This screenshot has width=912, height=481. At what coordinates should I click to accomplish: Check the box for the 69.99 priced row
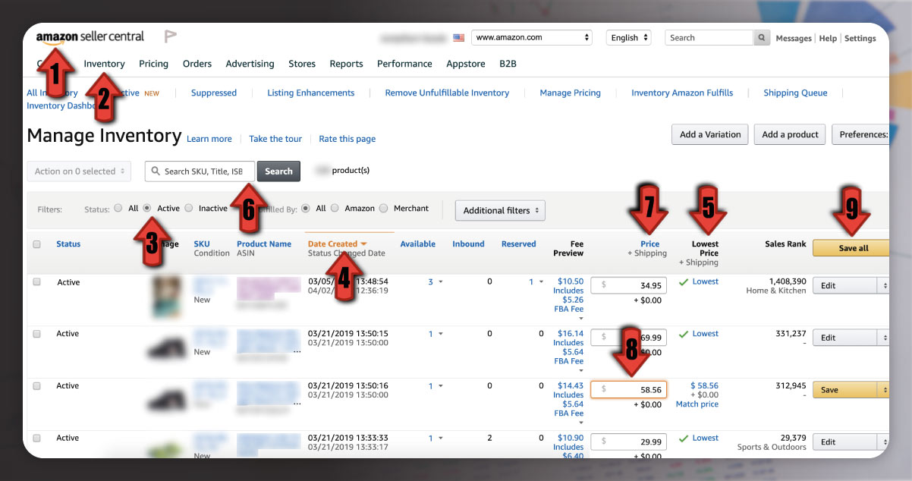click(x=37, y=334)
